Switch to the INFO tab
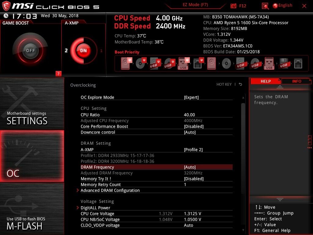The width and height of the screenshot is (313, 235). [x=296, y=81]
